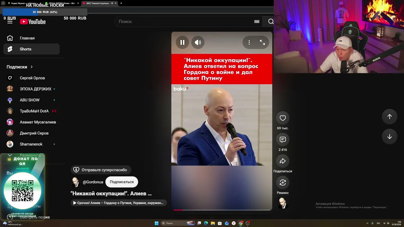Open the linked video Срочно! Алиев – Гордону
404x227 pixels.
[118, 203]
